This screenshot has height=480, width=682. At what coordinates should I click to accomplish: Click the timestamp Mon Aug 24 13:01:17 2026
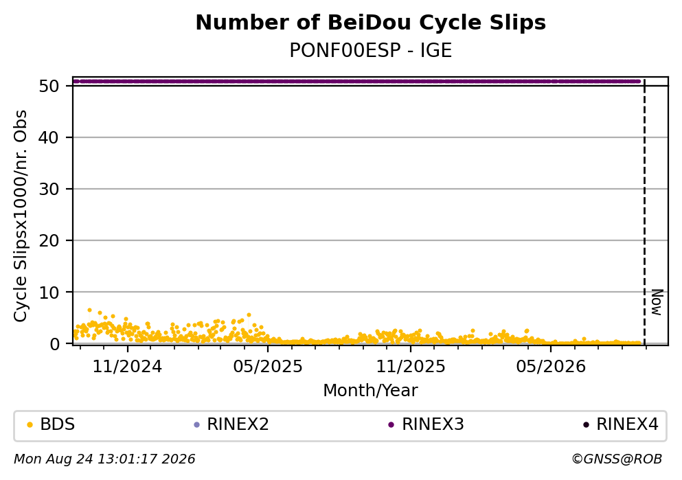click(104, 459)
